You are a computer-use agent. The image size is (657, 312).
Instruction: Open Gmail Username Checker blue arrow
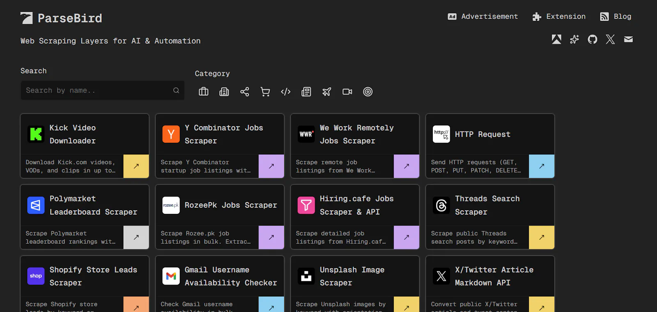[271, 305]
